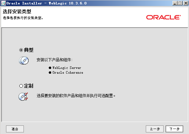Select the 定制 (Custom) radio button
This screenshot has height=134, width=189.
(21, 86)
